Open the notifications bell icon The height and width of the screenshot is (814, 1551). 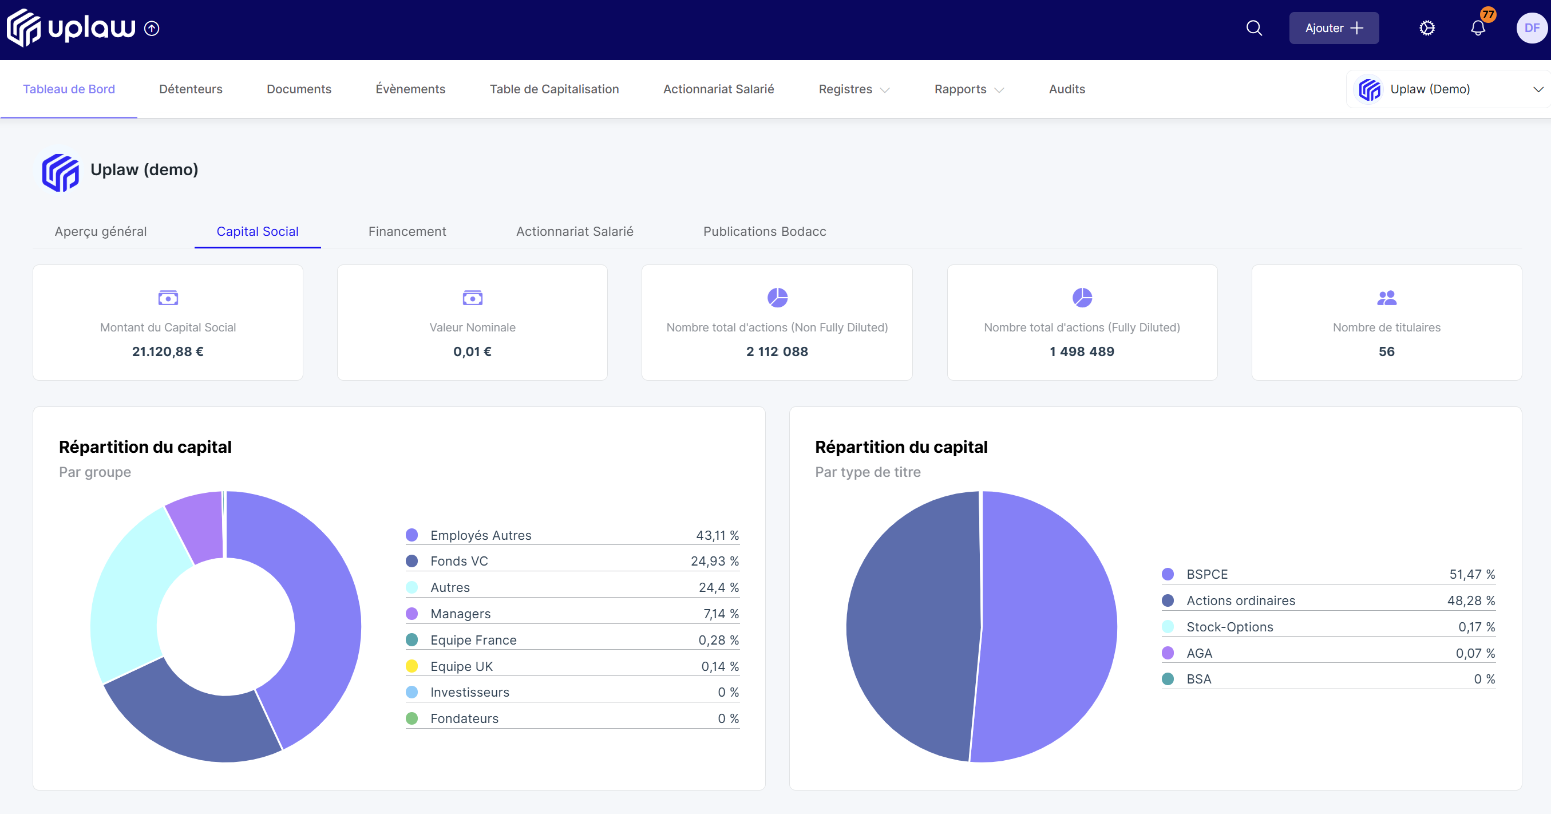click(x=1478, y=28)
